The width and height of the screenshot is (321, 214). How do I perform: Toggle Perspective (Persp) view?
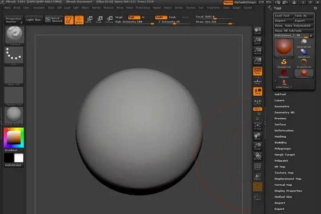[x=257, y=71]
